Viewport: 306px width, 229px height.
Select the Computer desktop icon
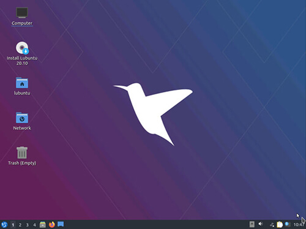pos(22,13)
